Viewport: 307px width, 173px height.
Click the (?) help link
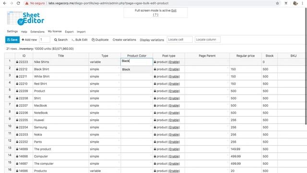coord(155,15)
